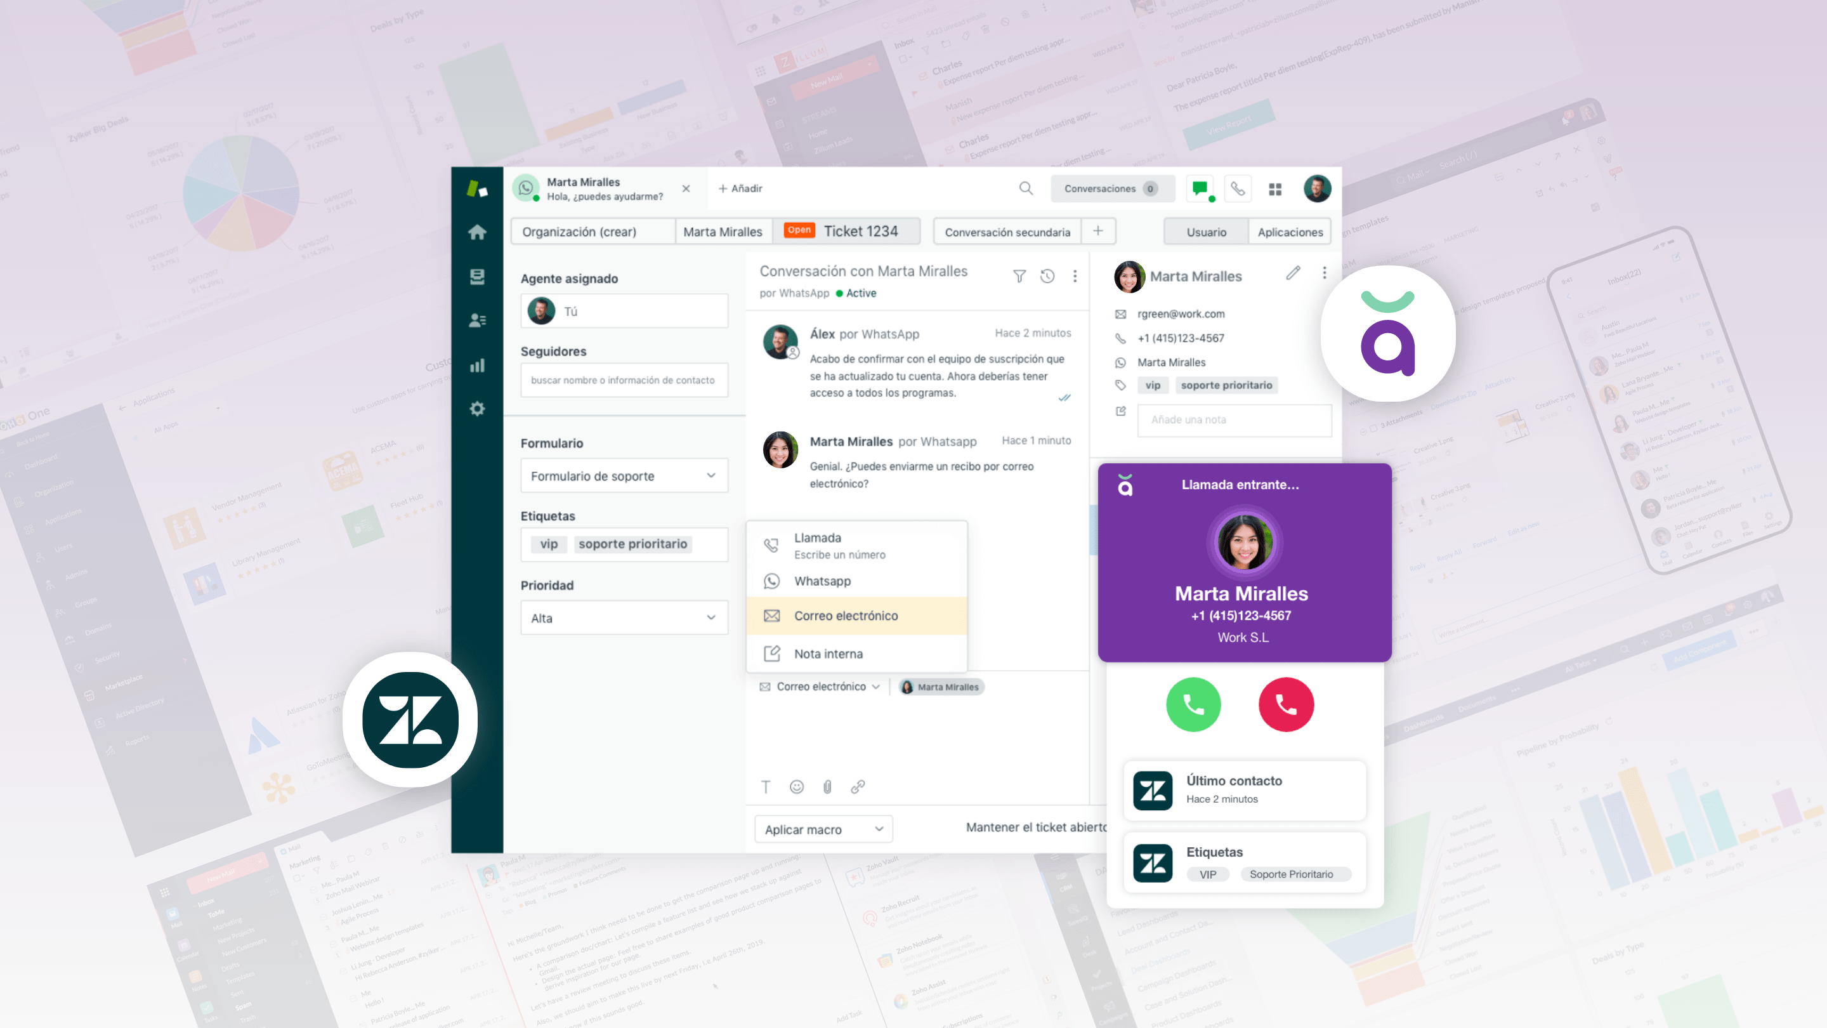
Task: Click the large Zendesk logo badge
Action: coord(410,720)
